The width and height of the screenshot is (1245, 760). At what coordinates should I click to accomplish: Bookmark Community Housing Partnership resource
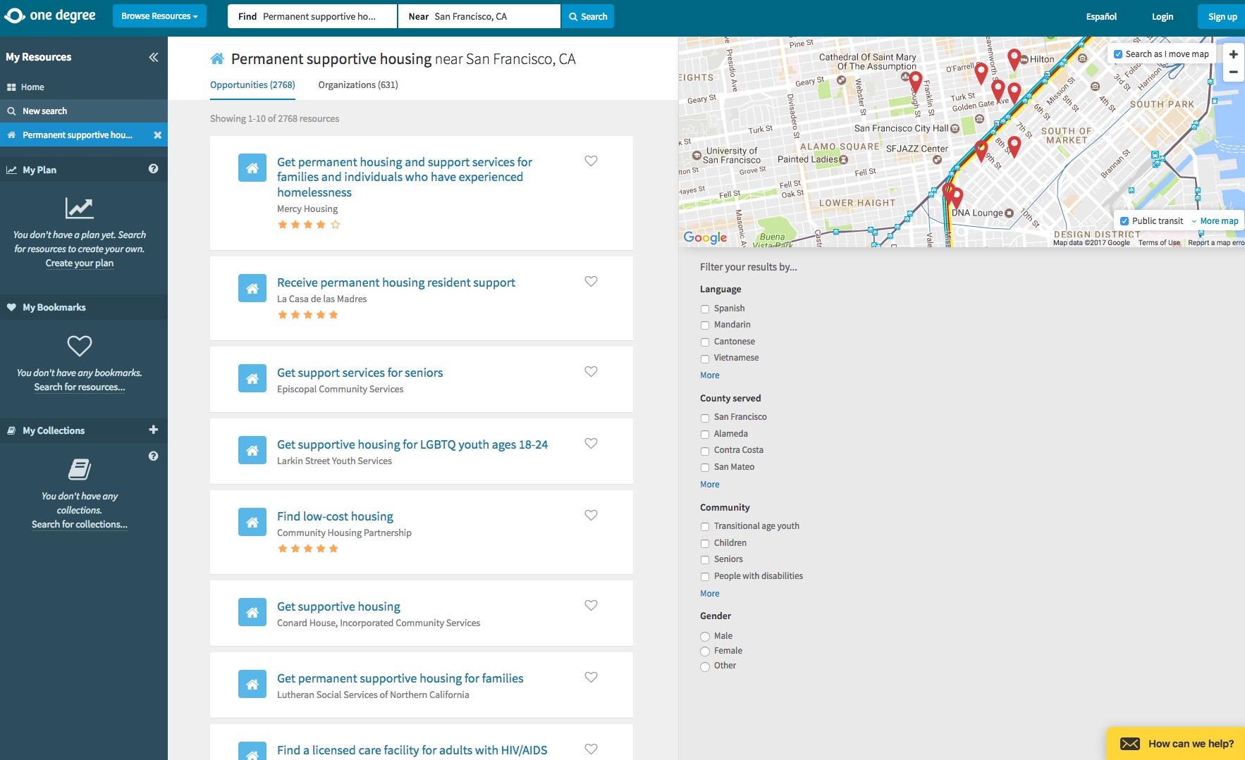pyautogui.click(x=591, y=515)
